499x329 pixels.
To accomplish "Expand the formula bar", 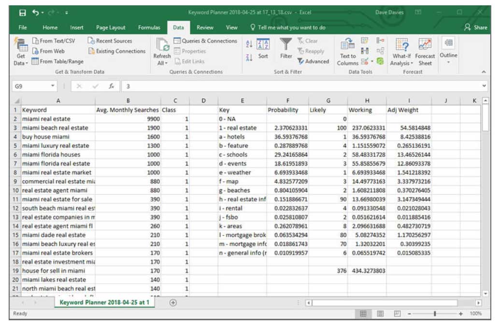I will coord(484,86).
